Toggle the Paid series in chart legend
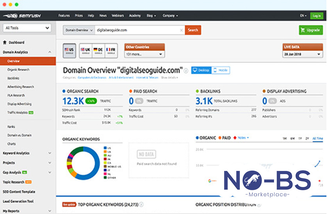Viewport: 328px width, 214px height. click(x=225, y=138)
